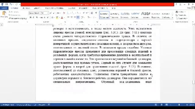Activate Format Painter button

(18, 18)
